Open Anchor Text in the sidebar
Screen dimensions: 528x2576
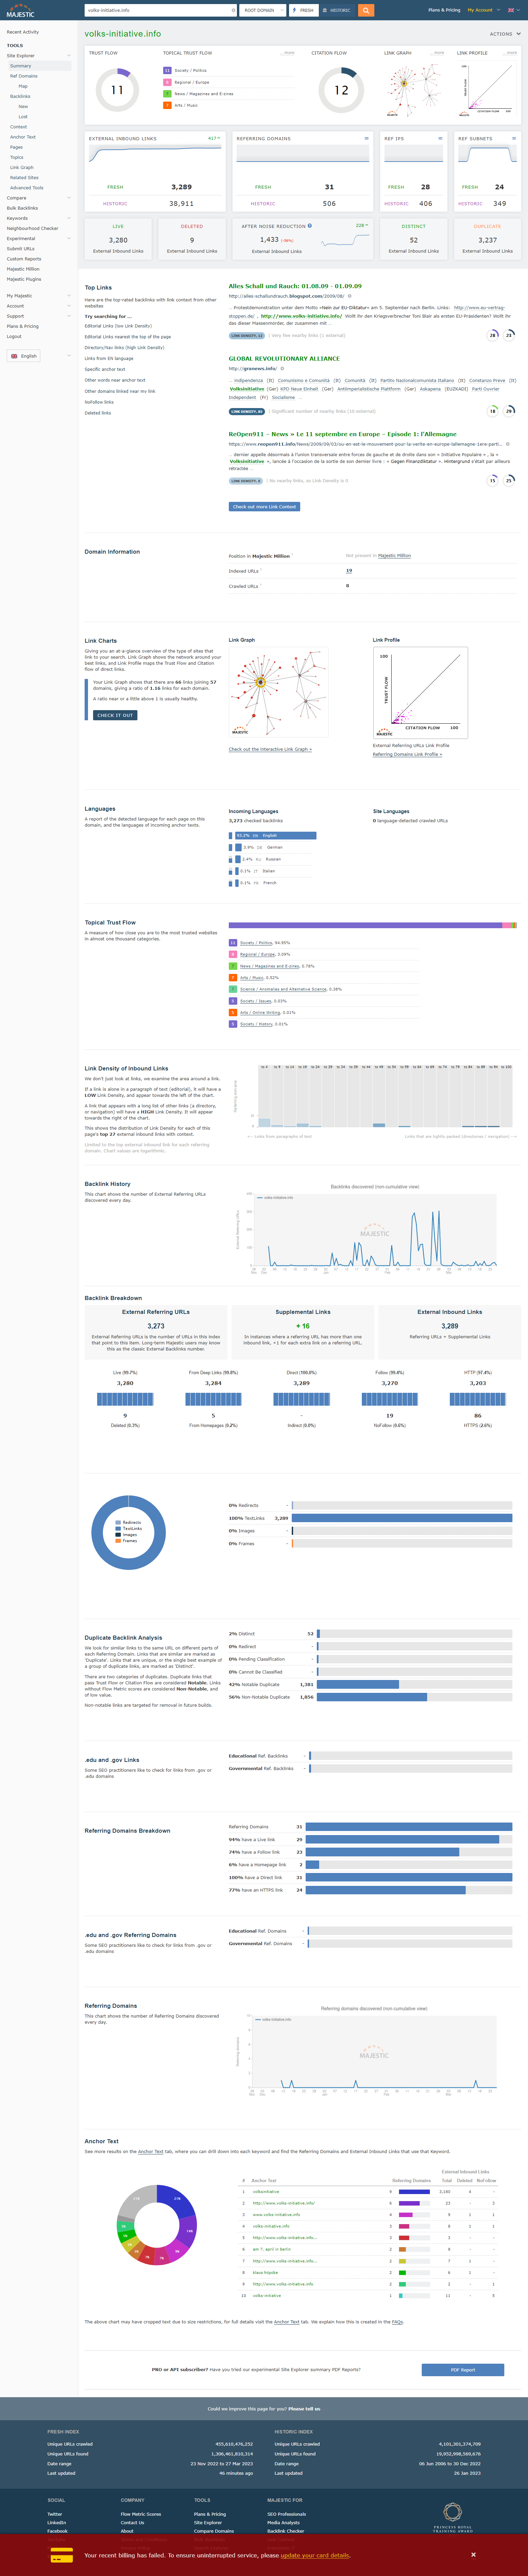point(23,137)
